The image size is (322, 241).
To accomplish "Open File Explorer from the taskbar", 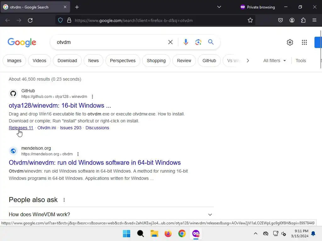I will (154, 233).
